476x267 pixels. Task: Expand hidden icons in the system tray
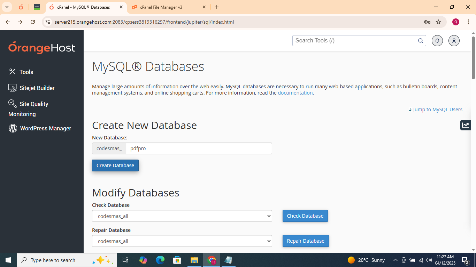pos(395,260)
